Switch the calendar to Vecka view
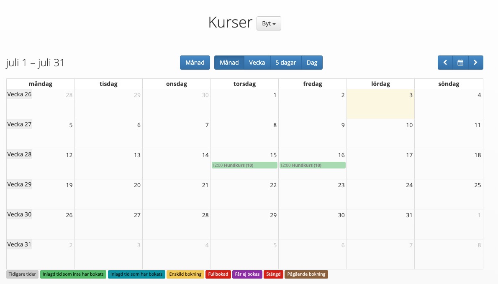Image resolution: width=498 pixels, height=284 pixels. pos(257,62)
